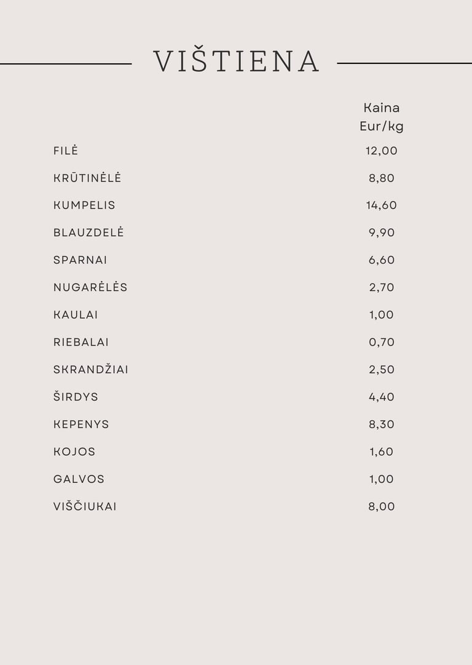Select the GALVOS row text
Screen dimensions: 472x665
(x=79, y=479)
